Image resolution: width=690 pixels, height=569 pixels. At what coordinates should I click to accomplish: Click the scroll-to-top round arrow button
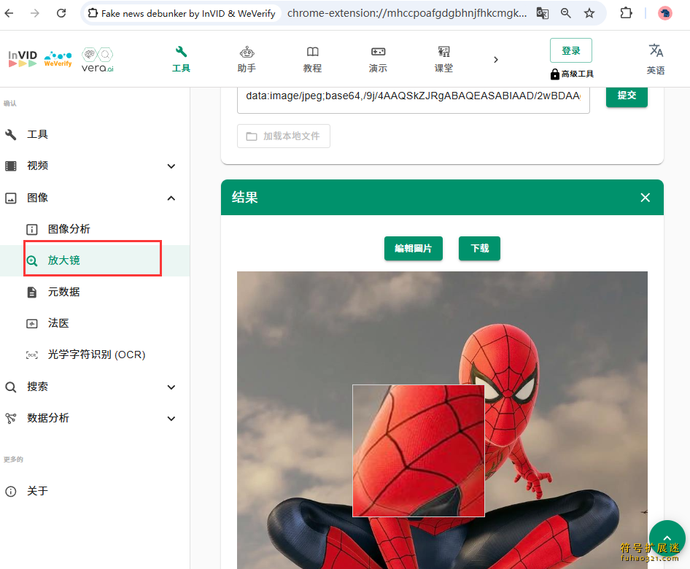point(667,538)
